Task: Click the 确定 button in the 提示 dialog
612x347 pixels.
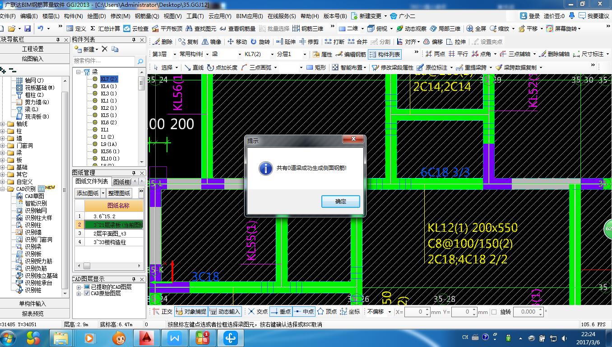Action: [x=341, y=202]
